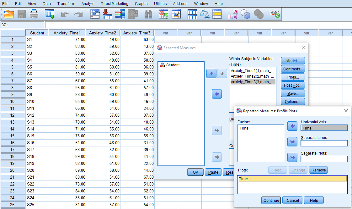Select Time in the Plots list
The height and width of the screenshot is (209, 352).
pyautogui.click(x=292, y=179)
